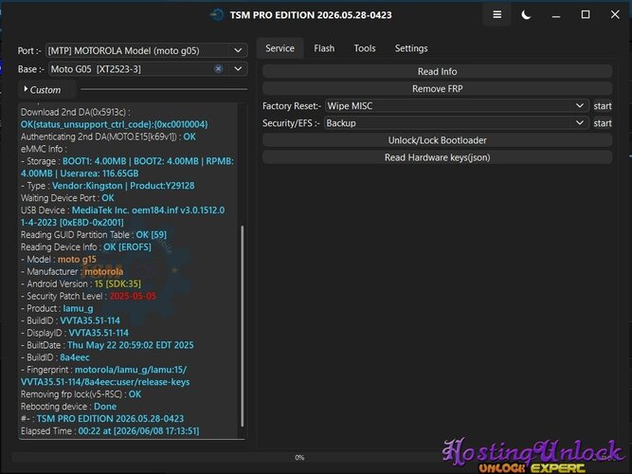Click the Remove FRP button
Screen dimensions: 632x474
(x=438, y=89)
